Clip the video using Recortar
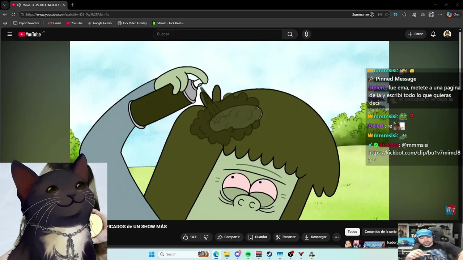Viewport: 463px width, 260px height. pos(286,237)
